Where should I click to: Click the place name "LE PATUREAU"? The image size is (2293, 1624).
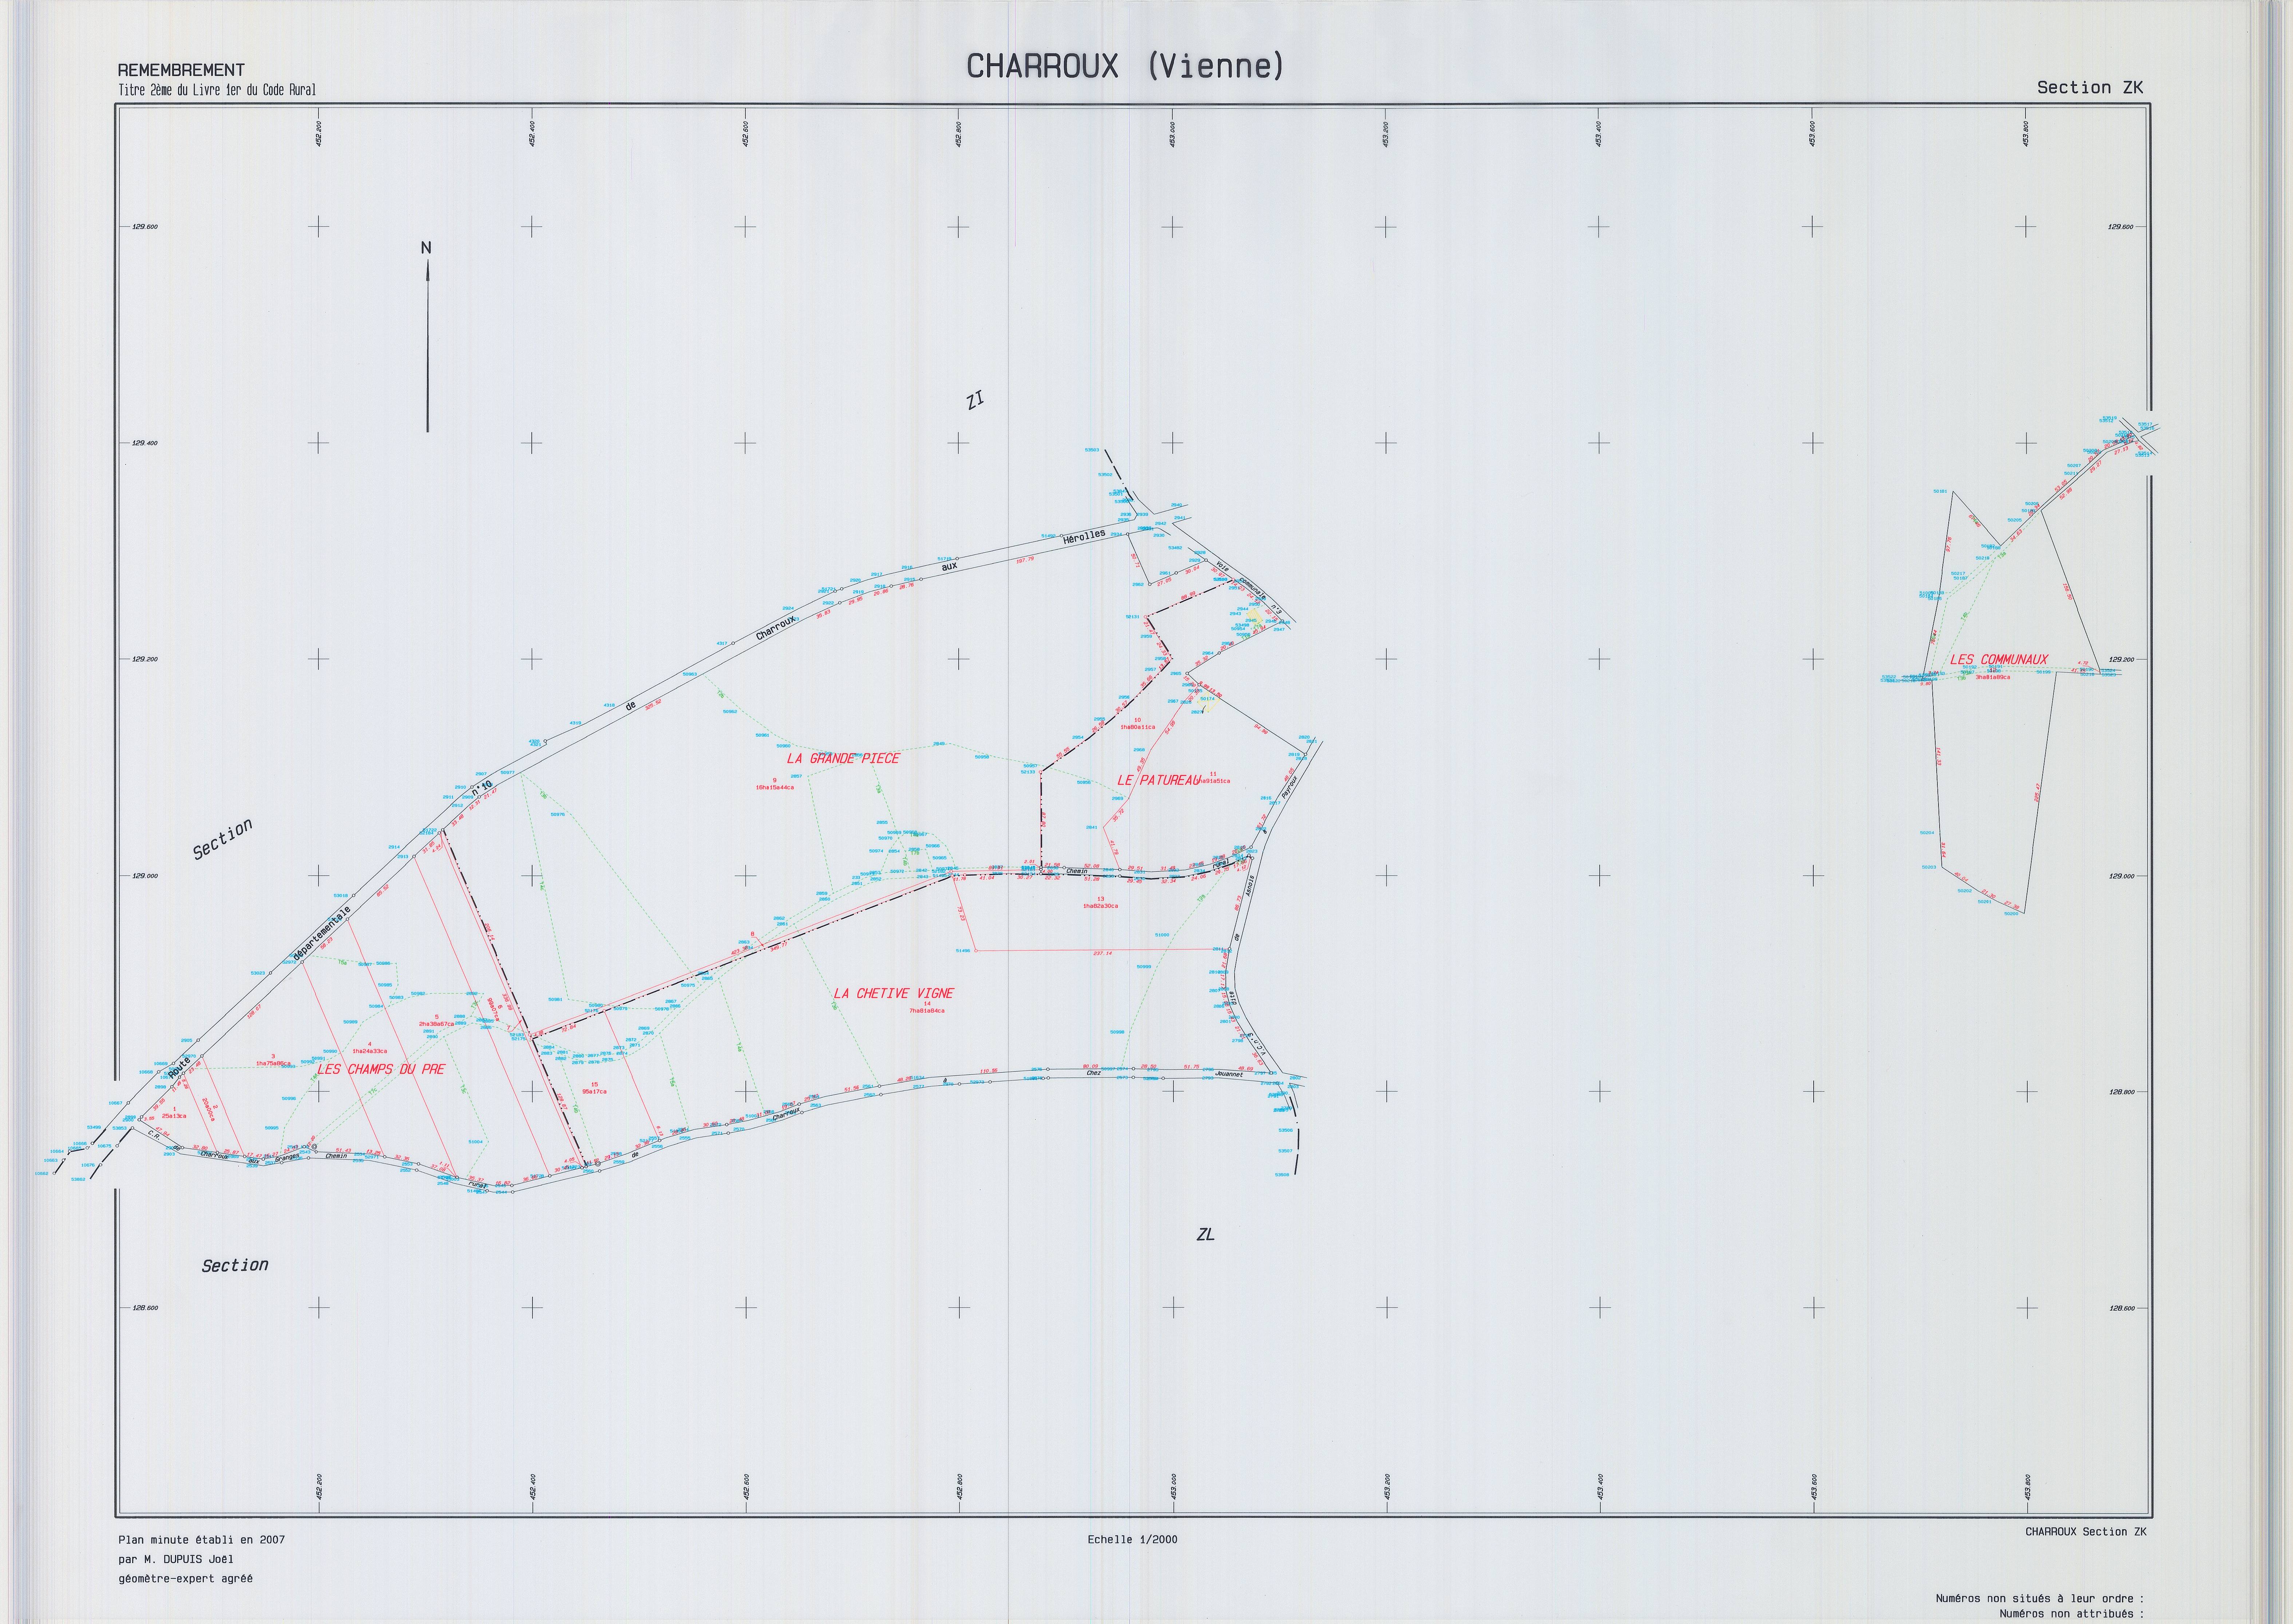click(1158, 780)
